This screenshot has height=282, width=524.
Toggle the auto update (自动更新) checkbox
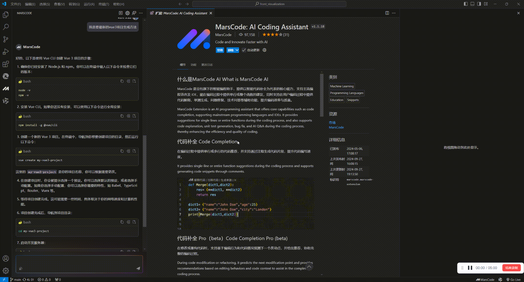(x=244, y=50)
